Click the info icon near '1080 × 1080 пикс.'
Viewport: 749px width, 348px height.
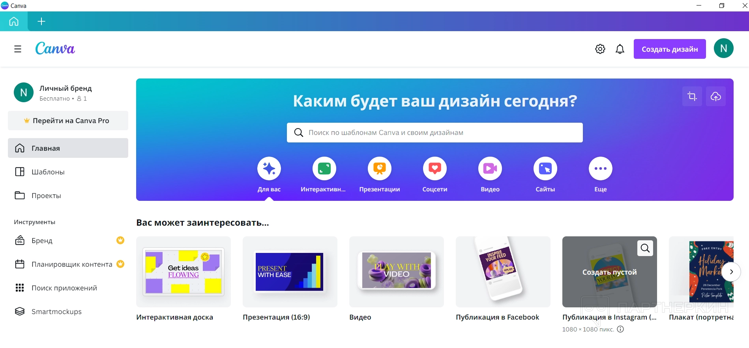coord(620,329)
